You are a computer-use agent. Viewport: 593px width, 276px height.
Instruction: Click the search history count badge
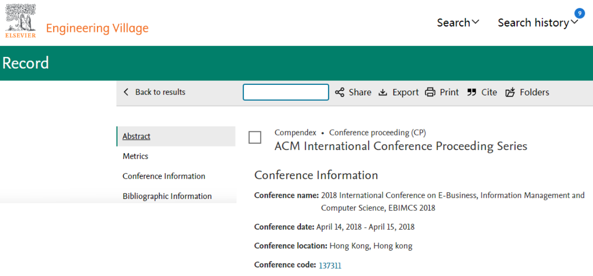tap(580, 13)
